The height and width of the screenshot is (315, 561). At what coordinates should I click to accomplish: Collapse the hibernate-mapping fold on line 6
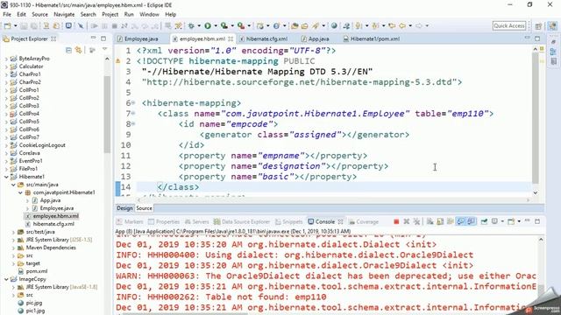(x=133, y=103)
